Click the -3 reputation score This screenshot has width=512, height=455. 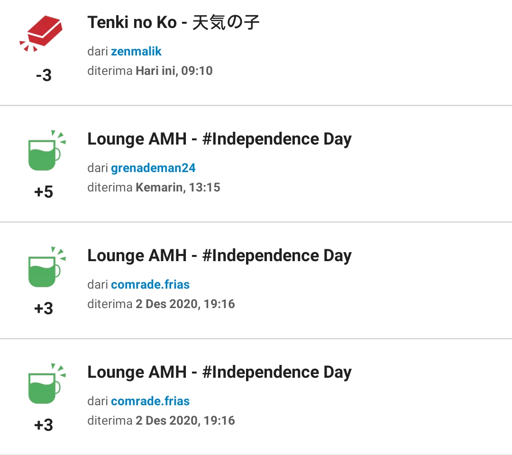[44, 75]
